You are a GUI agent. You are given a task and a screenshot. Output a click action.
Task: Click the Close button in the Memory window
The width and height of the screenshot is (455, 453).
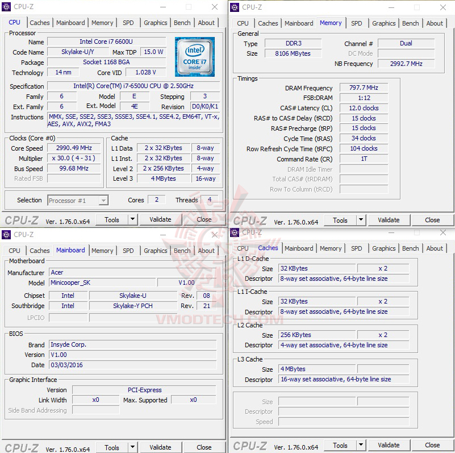pyautogui.click(x=432, y=220)
